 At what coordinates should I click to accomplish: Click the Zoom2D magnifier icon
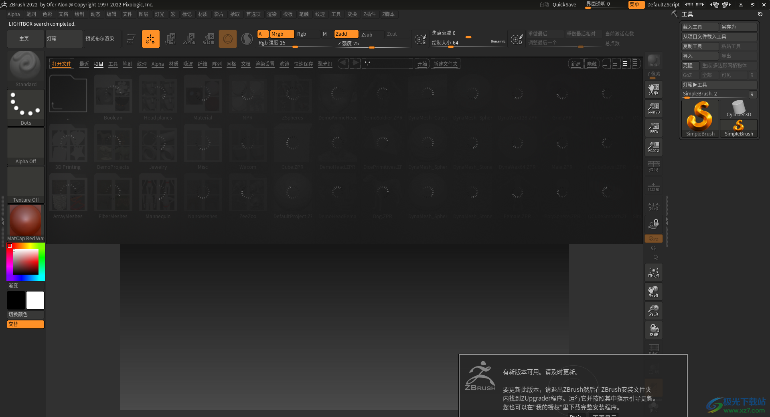tap(653, 109)
